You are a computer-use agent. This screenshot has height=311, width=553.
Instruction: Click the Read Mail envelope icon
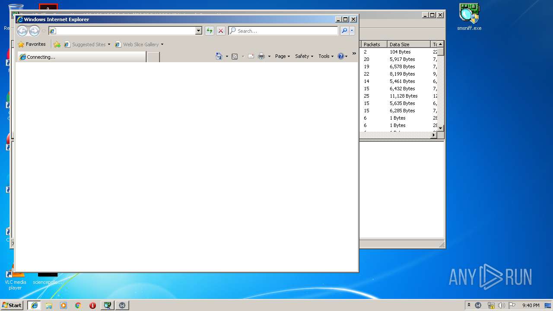pyautogui.click(x=251, y=56)
